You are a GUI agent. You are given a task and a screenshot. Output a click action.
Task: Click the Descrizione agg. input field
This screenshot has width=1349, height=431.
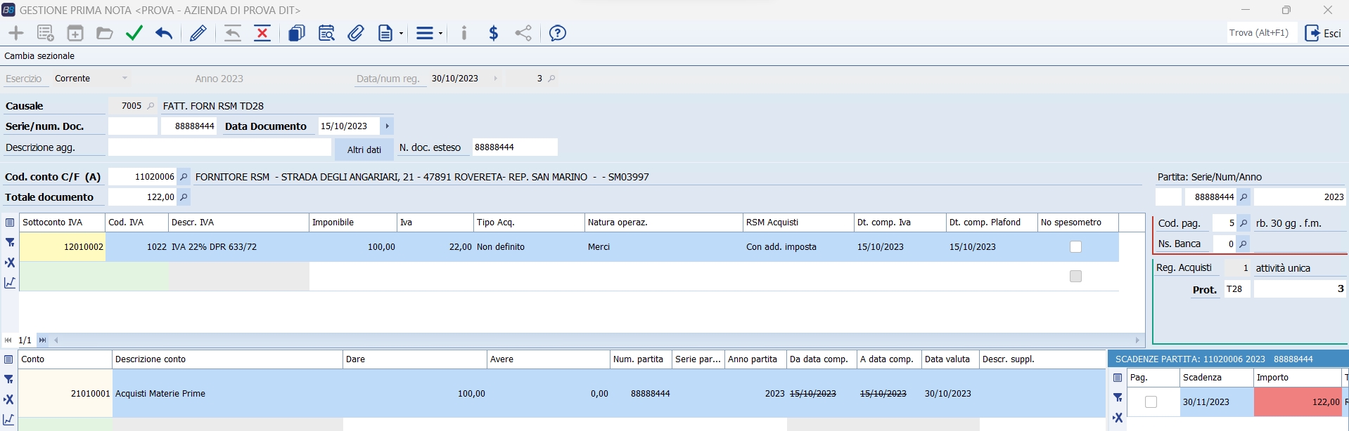click(219, 147)
